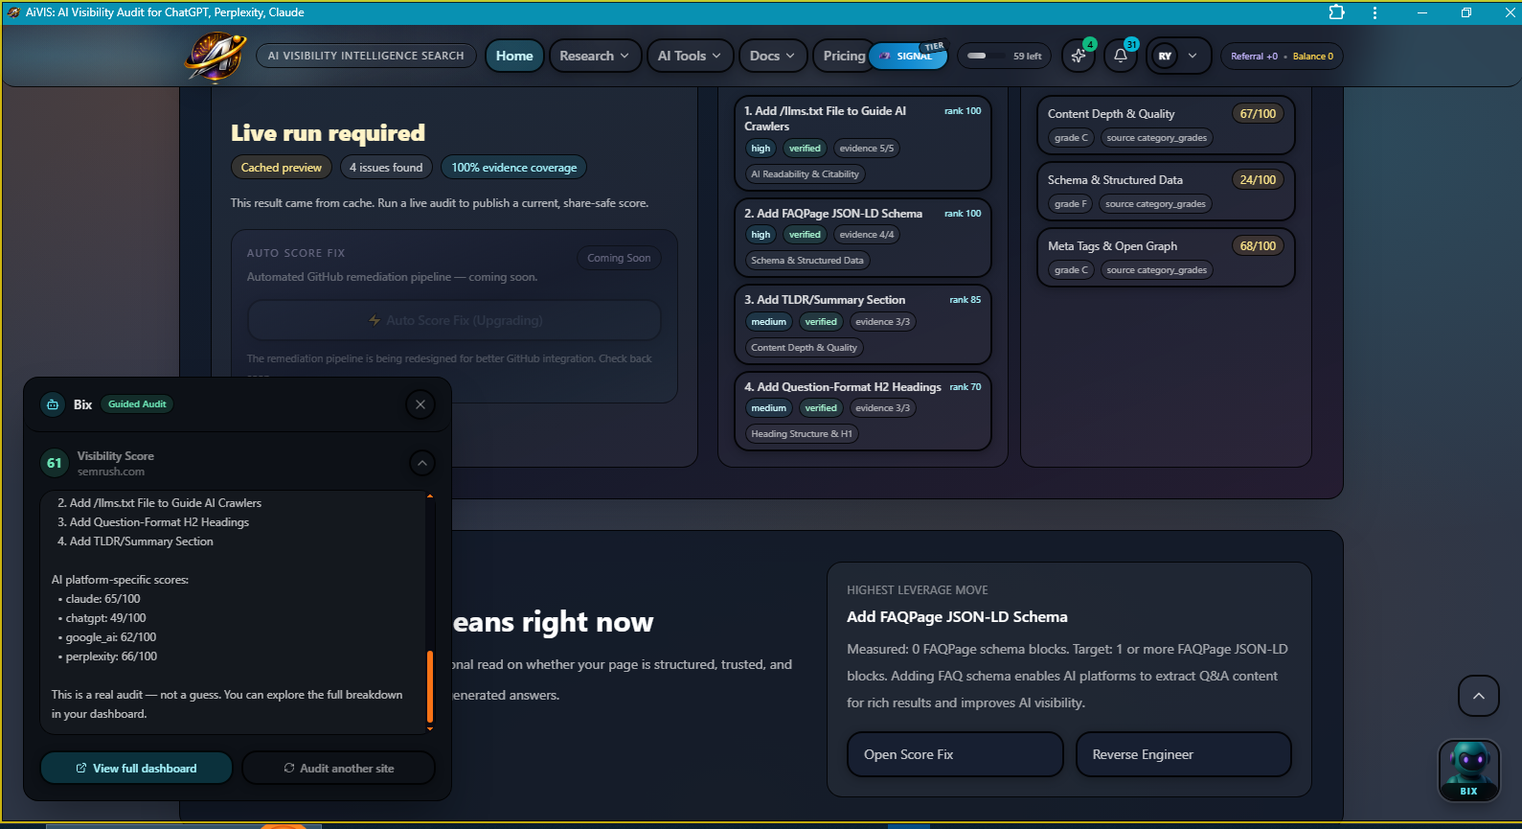Open the browser three-dot menu
Screen dimensions: 1522x829
[x=1374, y=12]
